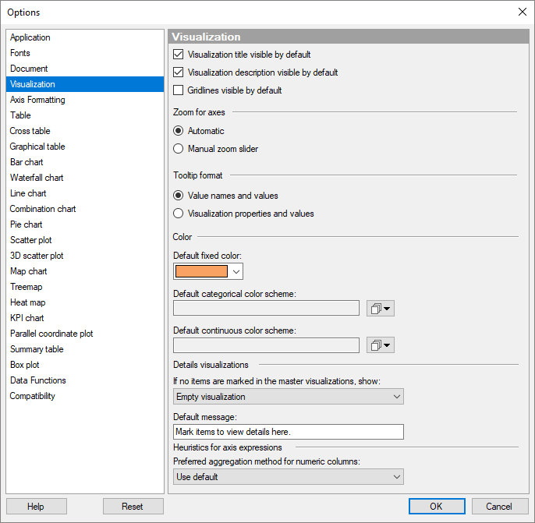
Task: Select Scatter plot in the options list
Action: pyautogui.click(x=31, y=240)
